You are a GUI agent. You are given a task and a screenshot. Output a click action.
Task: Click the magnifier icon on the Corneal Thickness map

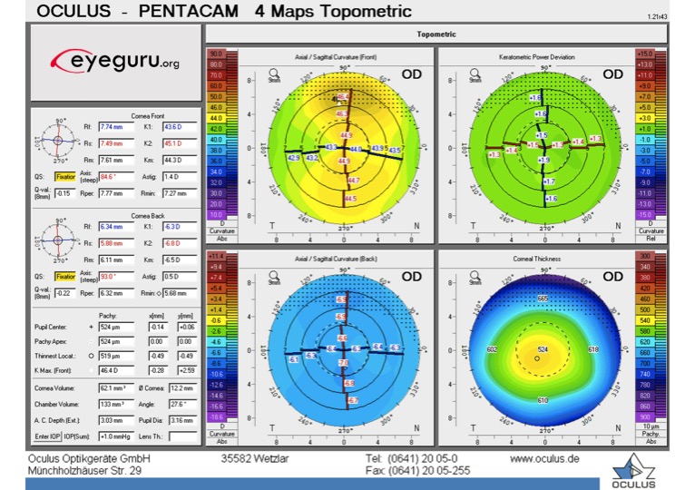[x=475, y=276]
